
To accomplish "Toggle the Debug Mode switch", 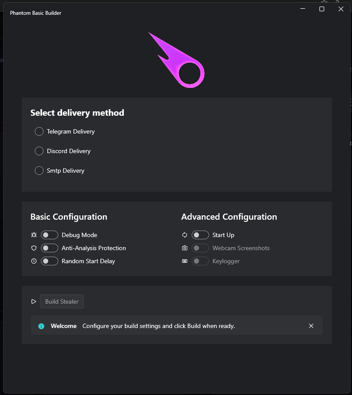I will 50,235.
